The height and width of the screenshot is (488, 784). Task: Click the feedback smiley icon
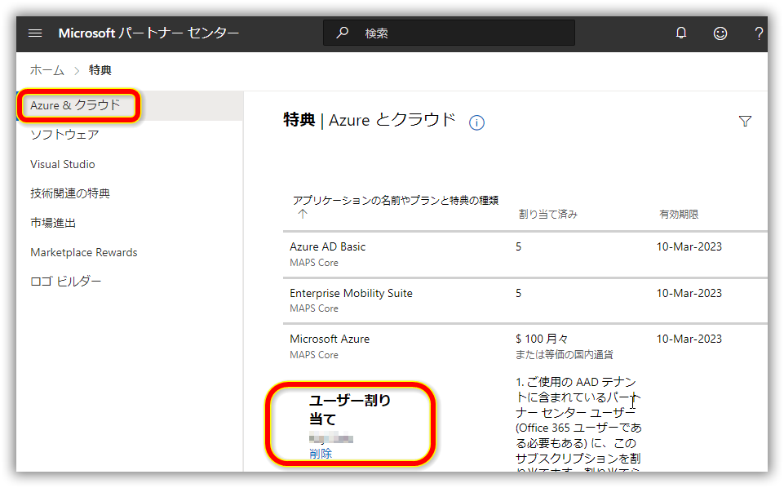click(720, 33)
